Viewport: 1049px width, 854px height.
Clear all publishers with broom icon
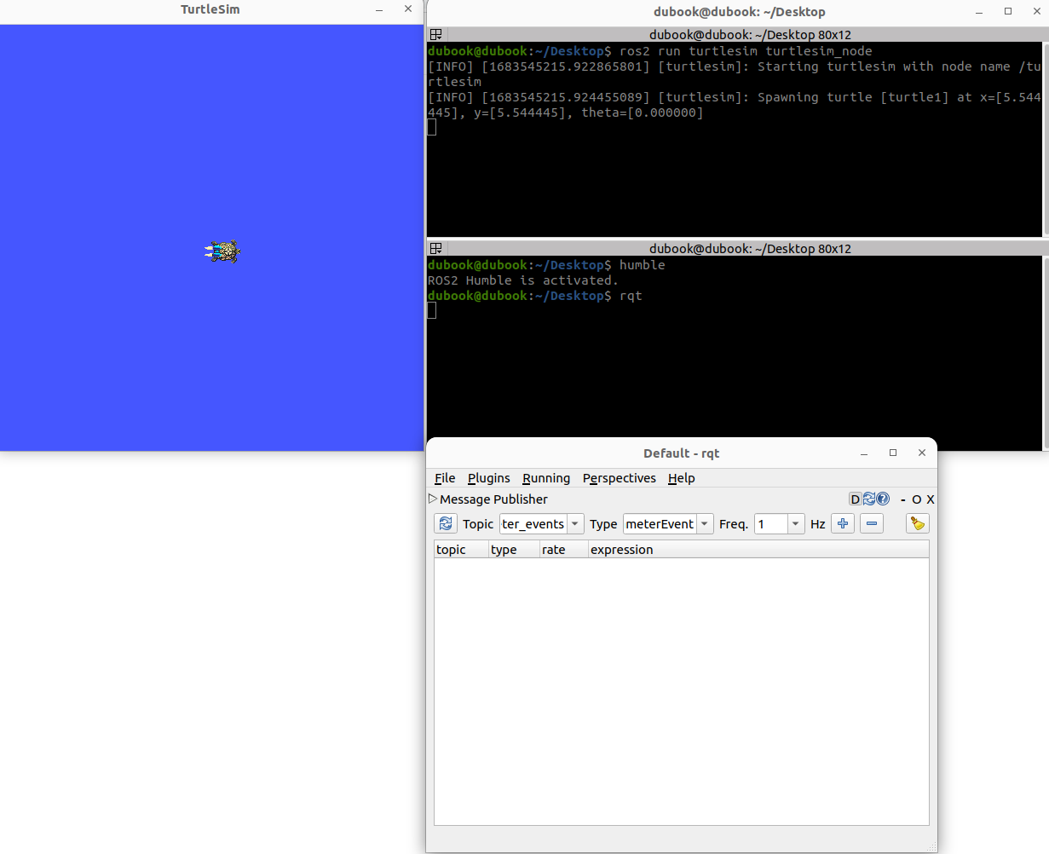[x=918, y=524]
